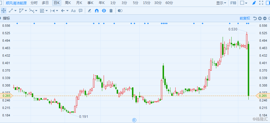Click the undo reset arrow icon

tap(255, 18)
